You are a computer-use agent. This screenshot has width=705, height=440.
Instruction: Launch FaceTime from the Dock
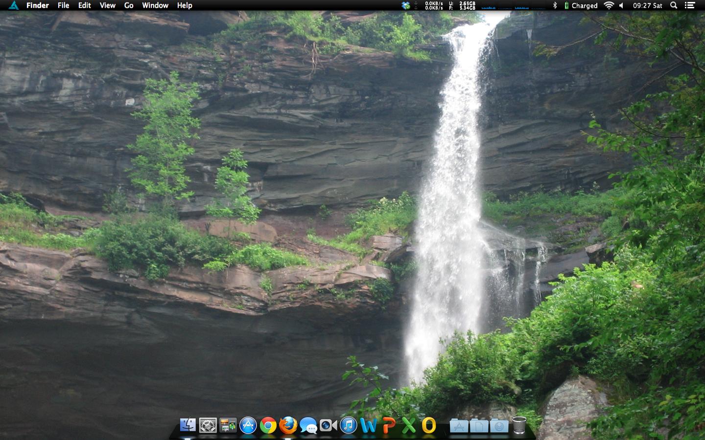(328, 425)
